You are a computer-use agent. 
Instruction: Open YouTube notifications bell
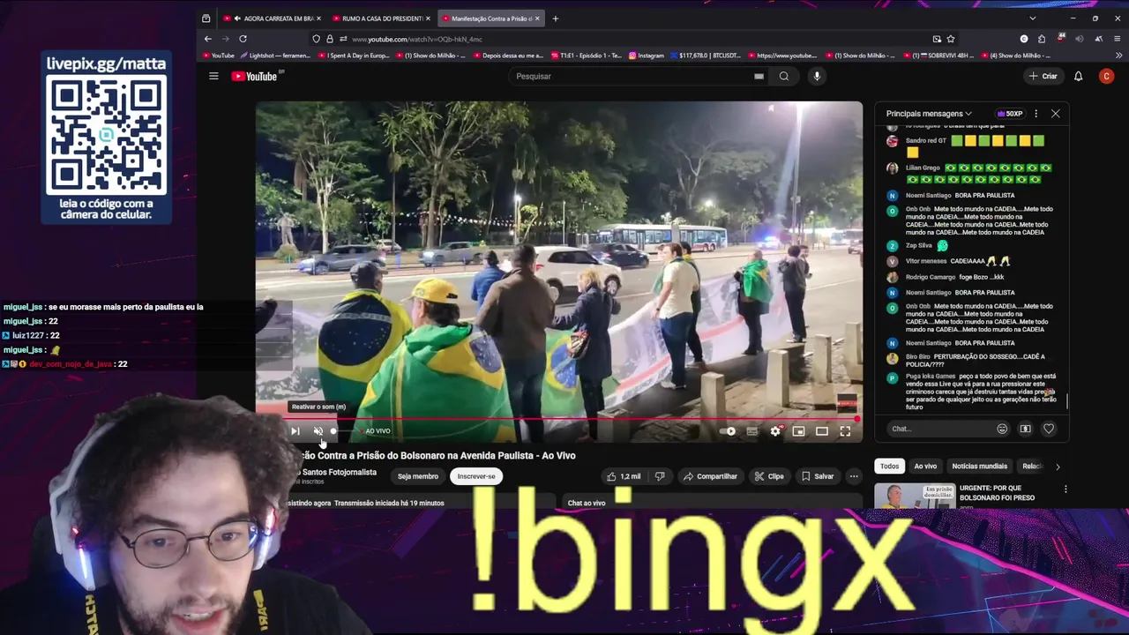pos(1078,76)
